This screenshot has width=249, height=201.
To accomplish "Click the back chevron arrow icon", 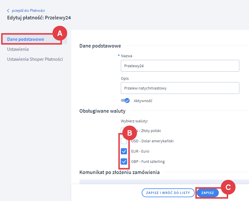I will pos(8,11).
